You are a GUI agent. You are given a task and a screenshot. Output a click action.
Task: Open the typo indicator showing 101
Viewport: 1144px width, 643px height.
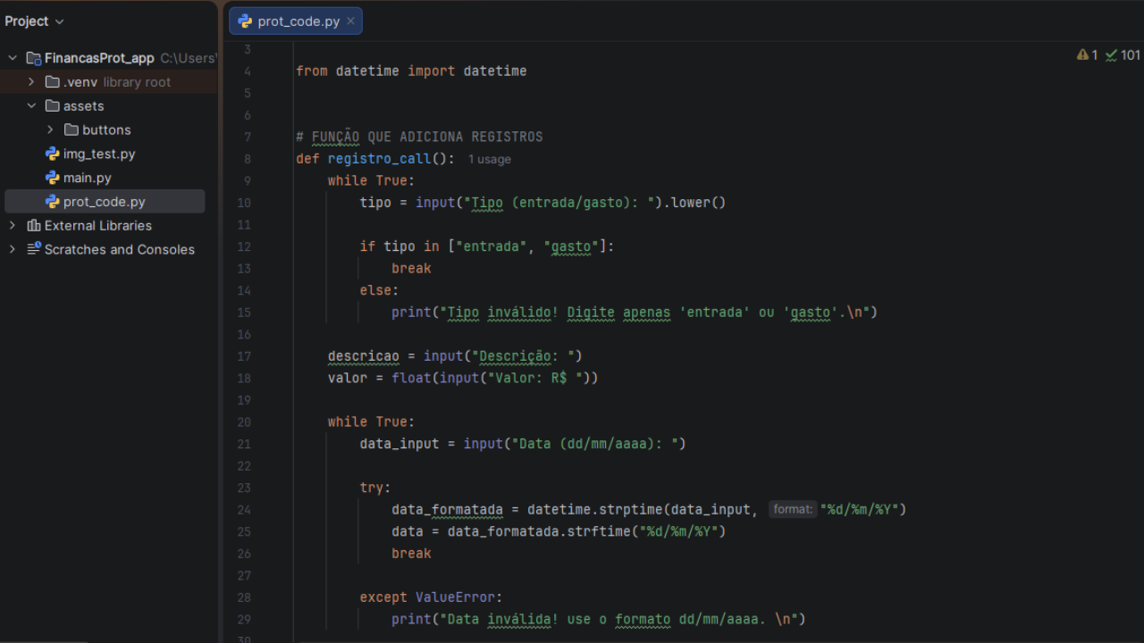(x=1123, y=55)
